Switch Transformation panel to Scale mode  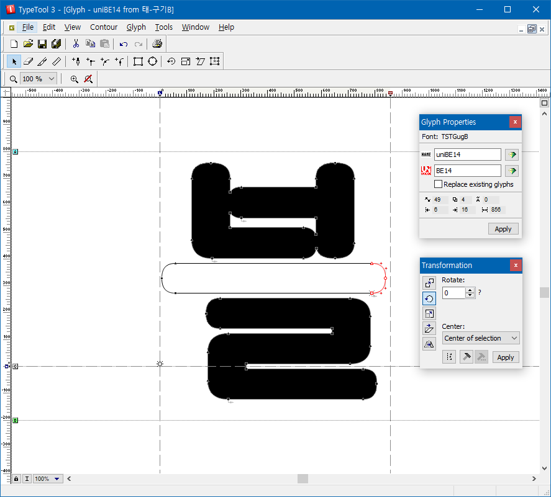tap(429, 314)
